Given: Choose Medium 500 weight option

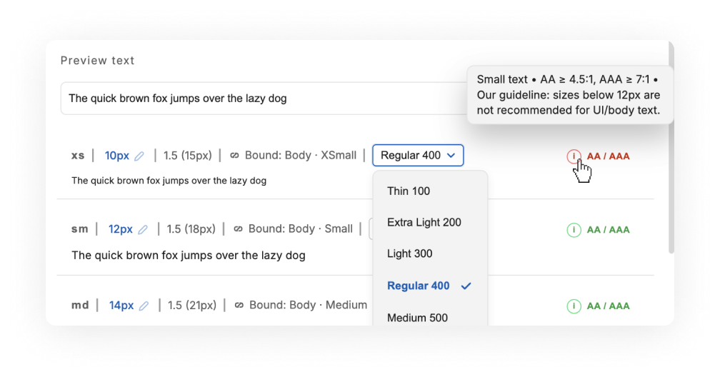Looking at the screenshot, I should 418,317.
